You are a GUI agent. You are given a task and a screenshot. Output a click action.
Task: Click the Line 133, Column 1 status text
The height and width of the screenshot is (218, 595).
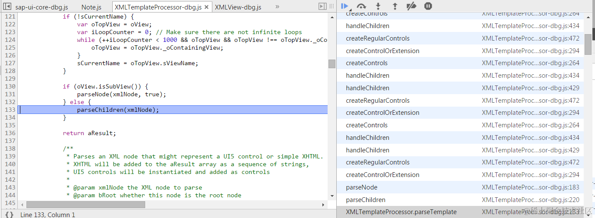tap(48, 215)
